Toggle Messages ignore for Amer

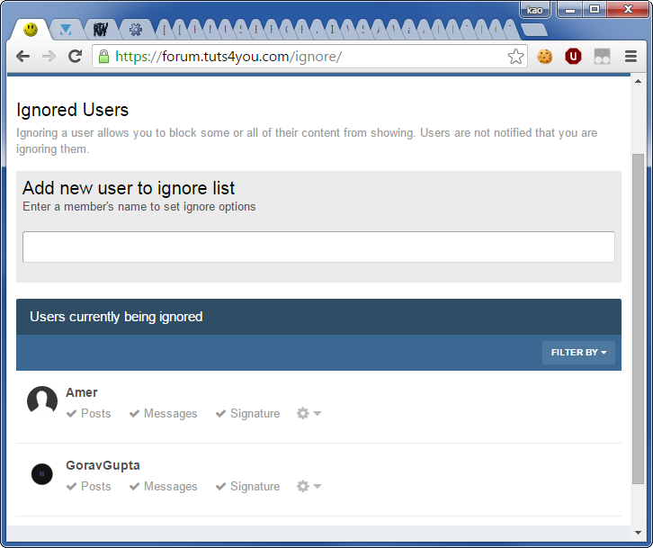click(x=163, y=413)
